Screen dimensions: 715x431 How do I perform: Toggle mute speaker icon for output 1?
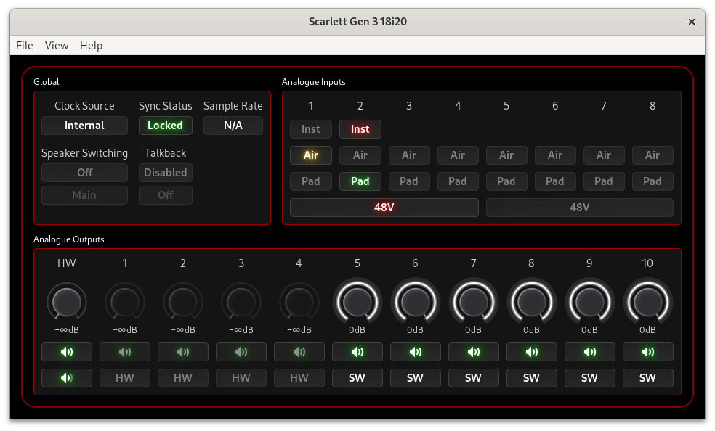125,352
